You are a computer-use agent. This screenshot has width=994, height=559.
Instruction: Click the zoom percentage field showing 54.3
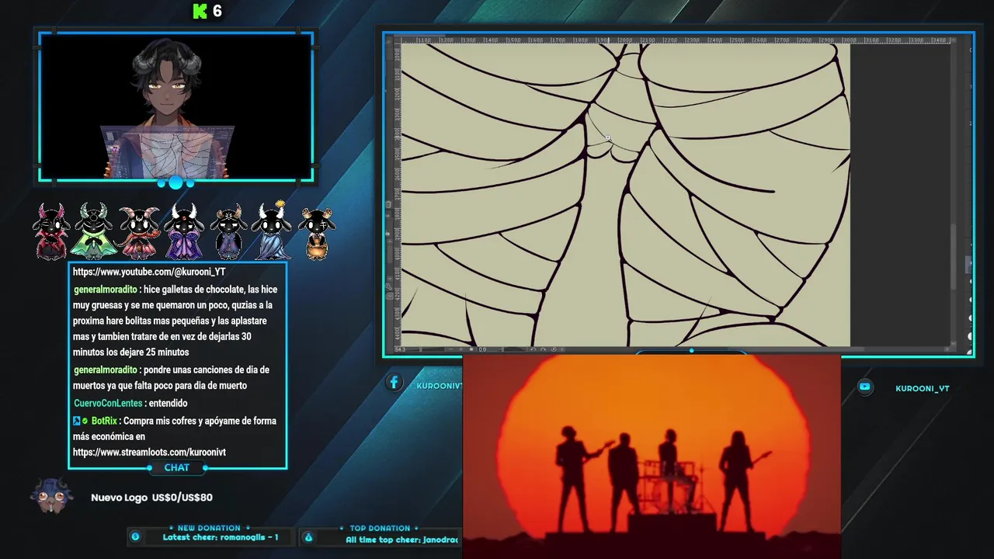pos(400,349)
